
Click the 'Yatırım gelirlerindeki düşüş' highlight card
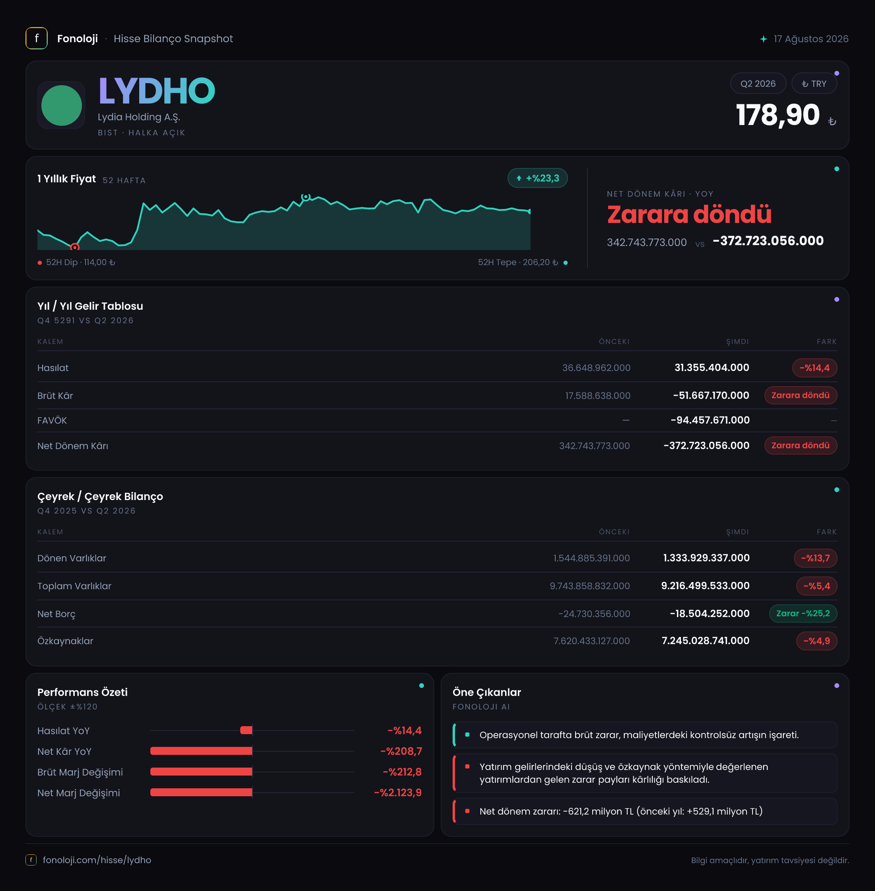(645, 773)
